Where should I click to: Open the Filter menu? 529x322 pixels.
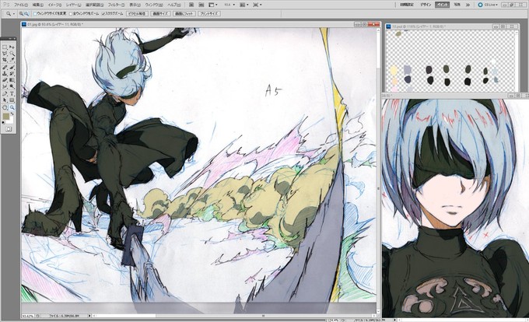click(115, 5)
